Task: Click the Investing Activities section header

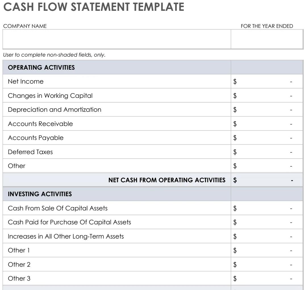Action: tap(117, 194)
